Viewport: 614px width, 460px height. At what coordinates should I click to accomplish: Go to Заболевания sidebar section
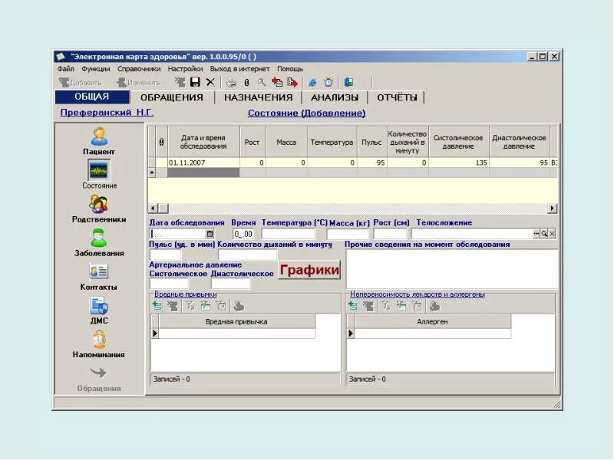click(99, 243)
